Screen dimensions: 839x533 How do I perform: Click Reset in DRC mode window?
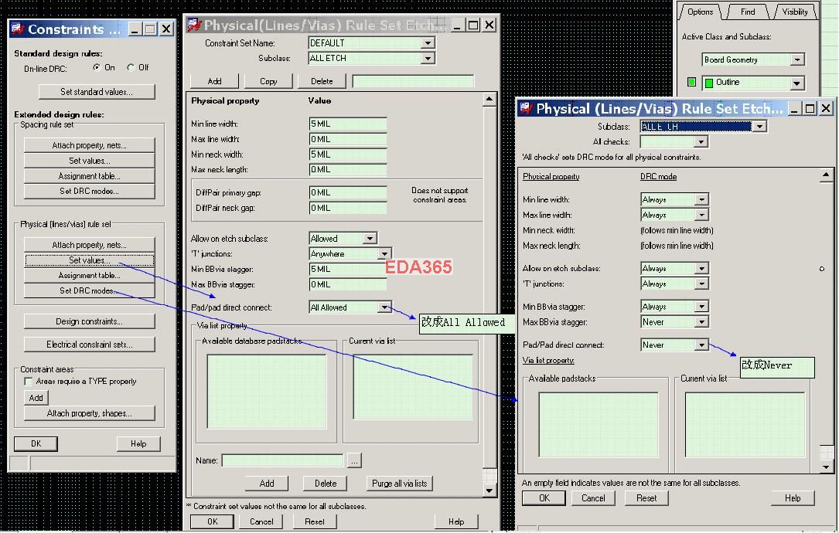pos(646,498)
